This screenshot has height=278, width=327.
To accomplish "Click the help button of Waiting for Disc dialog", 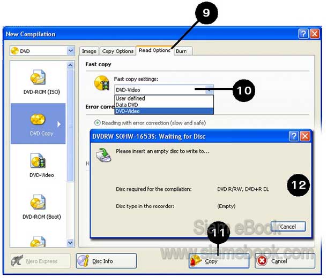I will [x=294, y=136].
